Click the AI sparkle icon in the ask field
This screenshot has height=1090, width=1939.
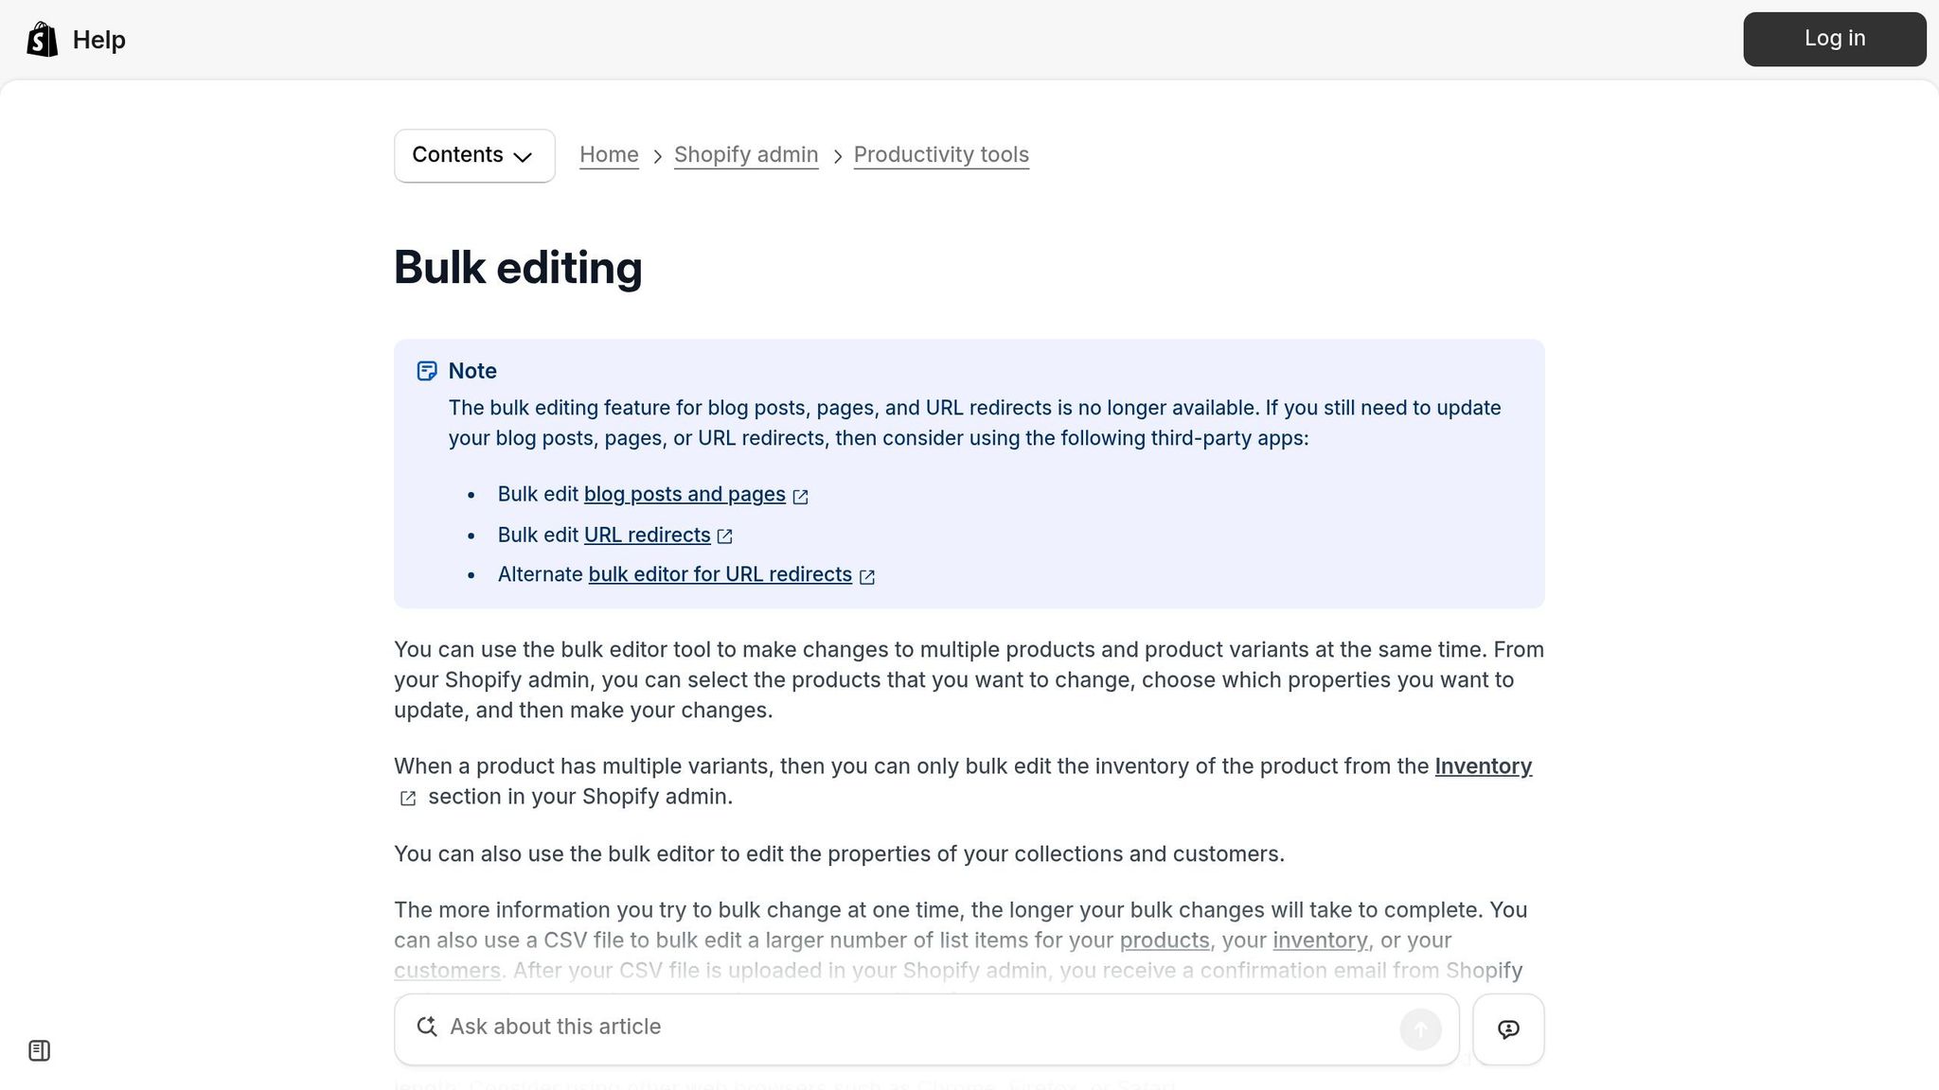pos(427,1027)
